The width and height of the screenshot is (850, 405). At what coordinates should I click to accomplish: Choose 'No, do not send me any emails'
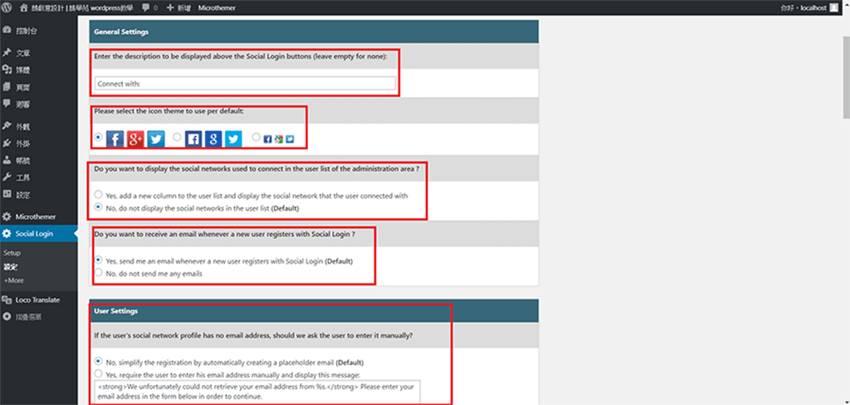[99, 272]
